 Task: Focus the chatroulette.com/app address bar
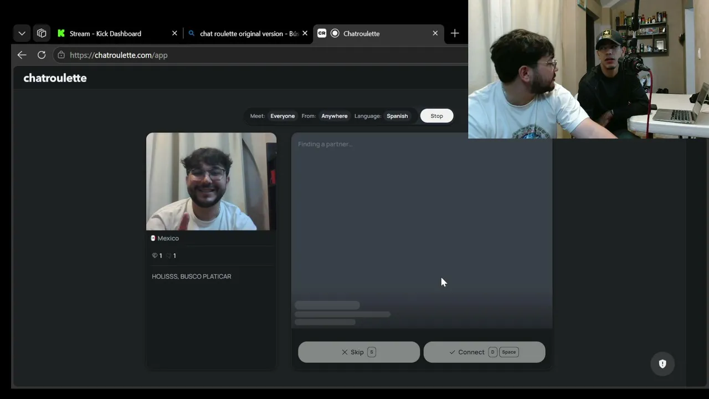pyautogui.click(x=260, y=55)
